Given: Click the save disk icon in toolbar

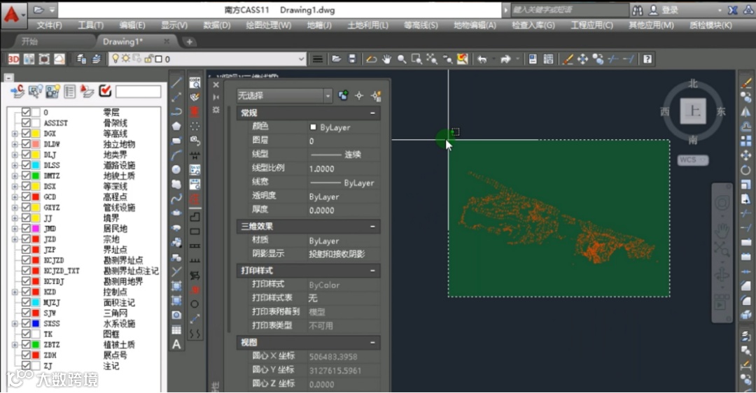Looking at the screenshot, I should point(352,59).
